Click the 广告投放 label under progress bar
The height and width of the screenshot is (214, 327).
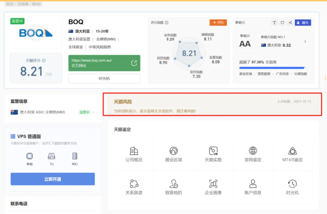282,74
